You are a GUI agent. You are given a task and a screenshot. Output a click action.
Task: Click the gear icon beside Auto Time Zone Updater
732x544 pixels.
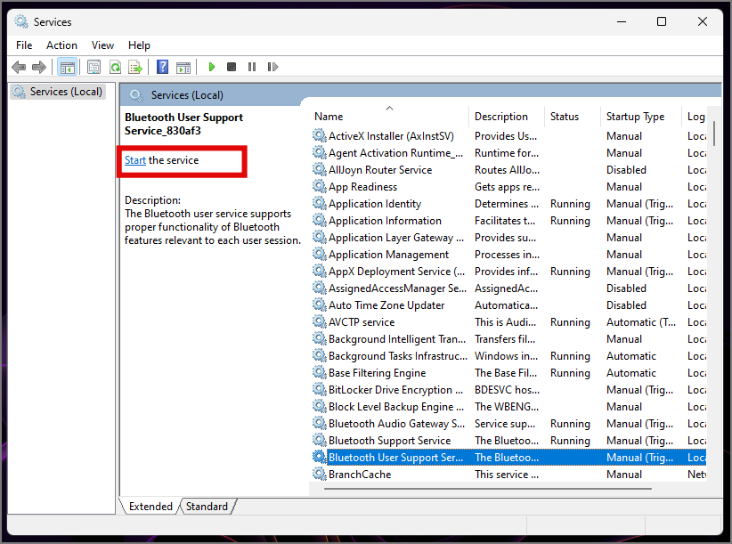coord(320,304)
